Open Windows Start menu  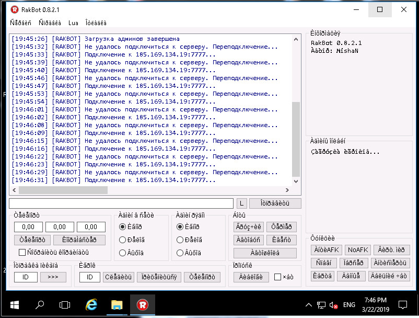click(15, 305)
